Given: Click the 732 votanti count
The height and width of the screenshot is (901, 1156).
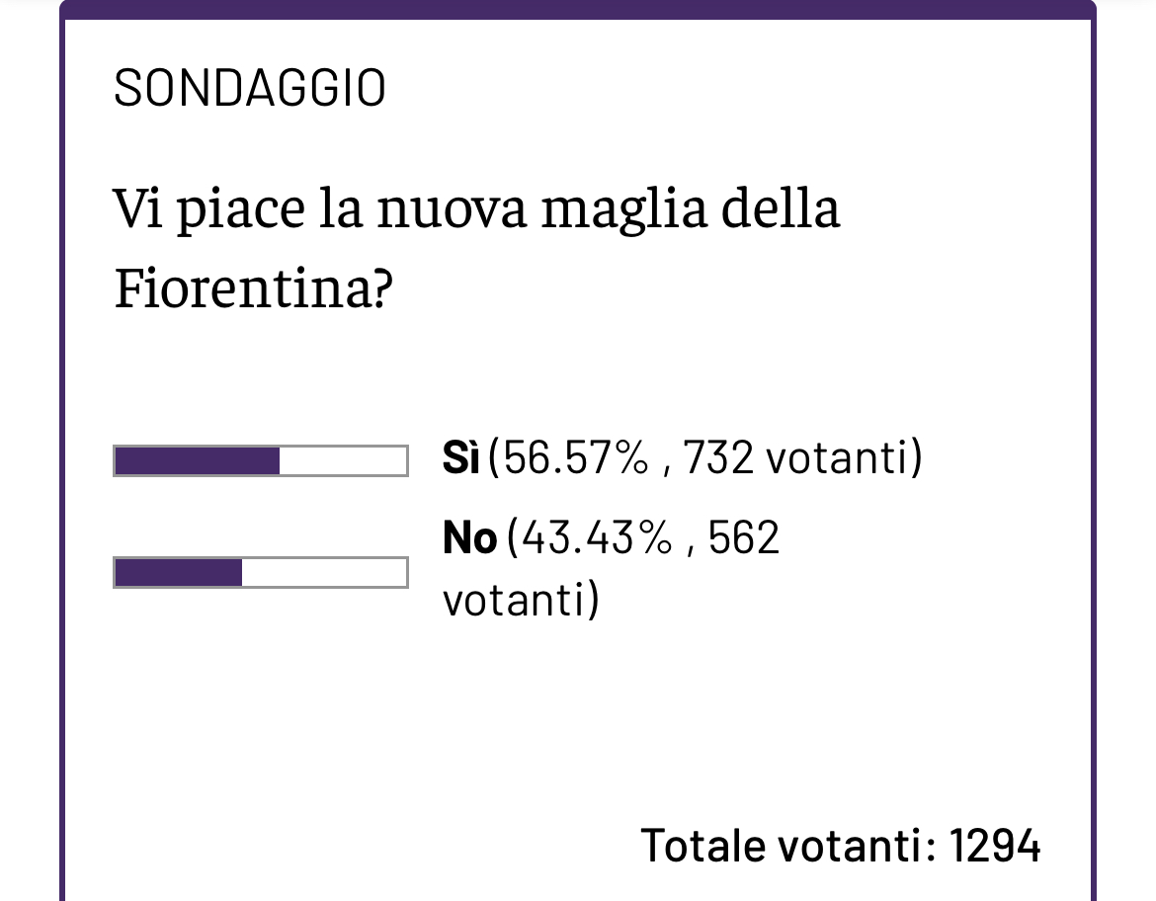Looking at the screenshot, I should (x=794, y=457).
